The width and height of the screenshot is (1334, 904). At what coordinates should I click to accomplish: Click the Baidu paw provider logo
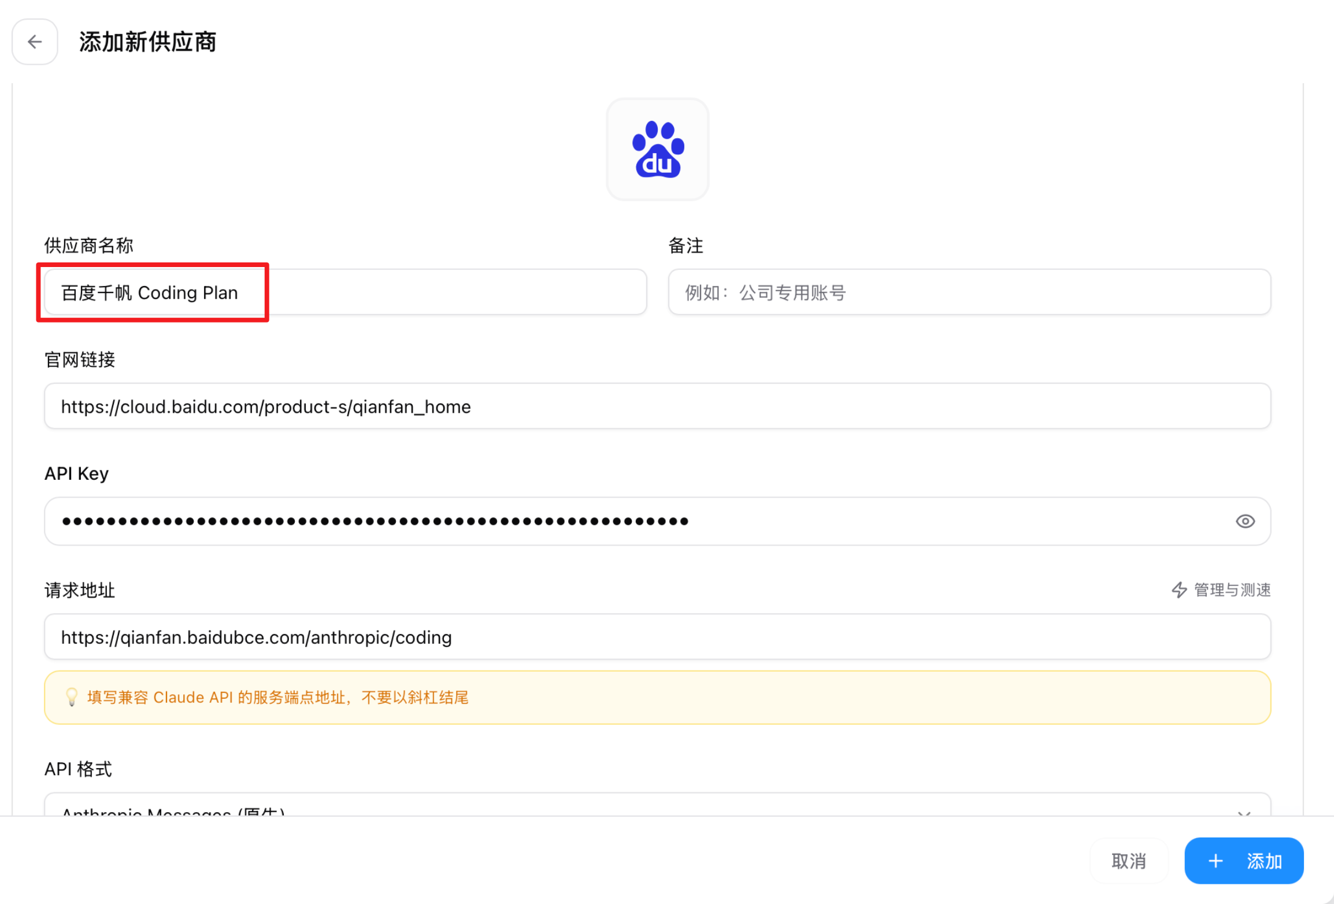(x=658, y=149)
